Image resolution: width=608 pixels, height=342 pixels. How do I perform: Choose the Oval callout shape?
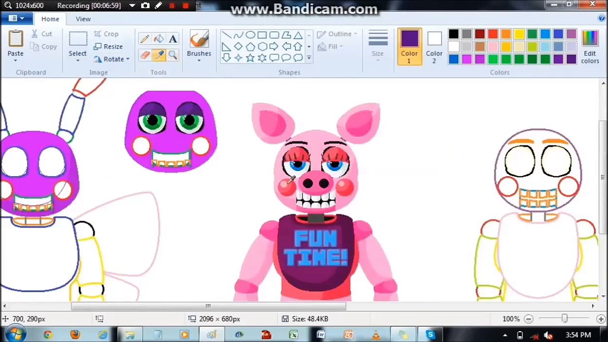pos(285,58)
